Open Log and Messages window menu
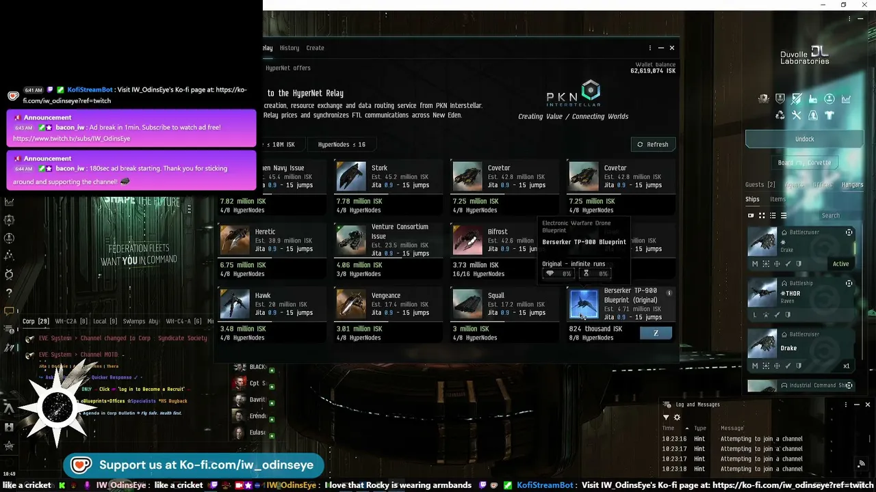876x492 pixels. 846,405
